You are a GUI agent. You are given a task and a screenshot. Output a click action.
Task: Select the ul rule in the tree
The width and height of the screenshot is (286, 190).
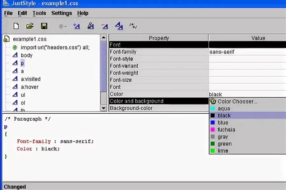pos(23,95)
